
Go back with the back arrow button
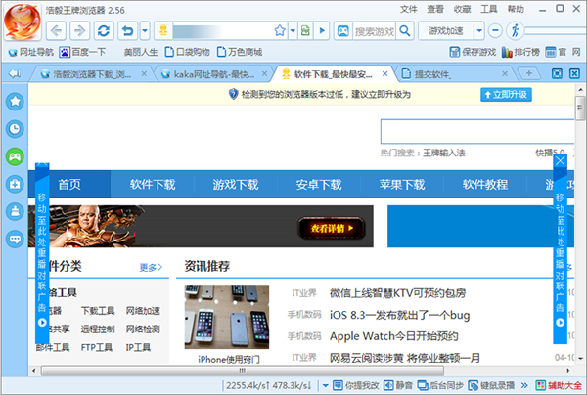[56, 30]
